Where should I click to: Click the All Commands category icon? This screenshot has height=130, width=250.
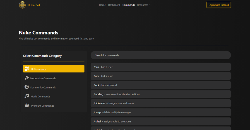27,69
